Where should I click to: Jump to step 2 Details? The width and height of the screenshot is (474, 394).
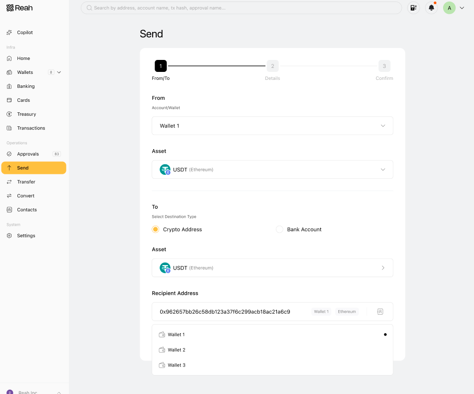(272, 66)
